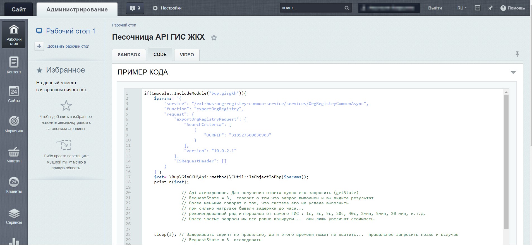Switch to the Сайт top tab

18,9
